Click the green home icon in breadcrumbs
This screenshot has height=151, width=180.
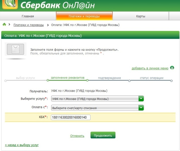4,25
